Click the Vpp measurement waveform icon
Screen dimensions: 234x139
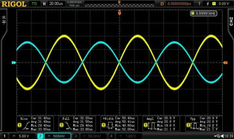193,125
